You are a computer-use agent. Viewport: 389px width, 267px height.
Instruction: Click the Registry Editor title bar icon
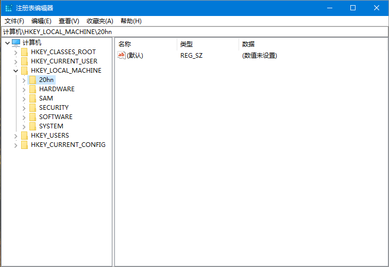[9, 8]
